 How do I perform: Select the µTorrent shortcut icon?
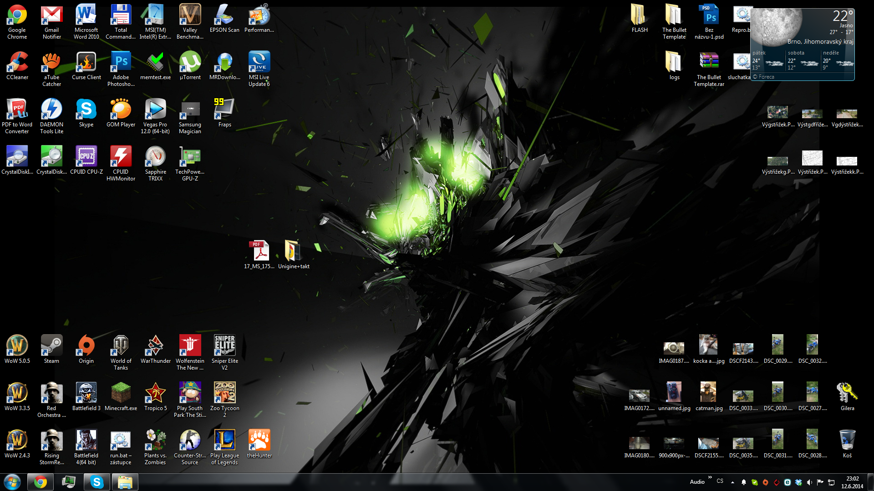point(190,62)
